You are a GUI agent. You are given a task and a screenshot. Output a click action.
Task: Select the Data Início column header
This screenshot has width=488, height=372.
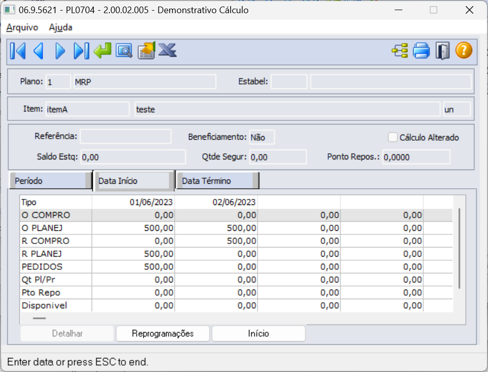pos(133,180)
